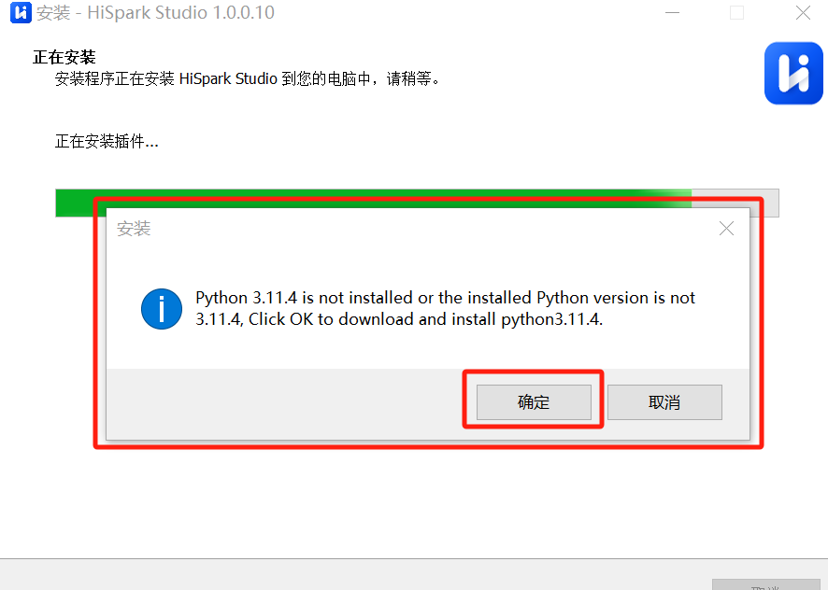Click the Python 3.11.4 not installed message
The image size is (828, 590).
[x=445, y=308]
